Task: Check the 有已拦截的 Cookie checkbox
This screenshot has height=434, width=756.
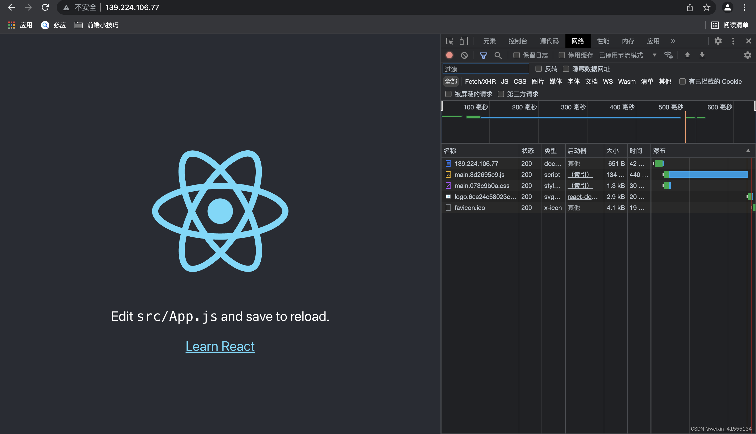Action: click(682, 81)
